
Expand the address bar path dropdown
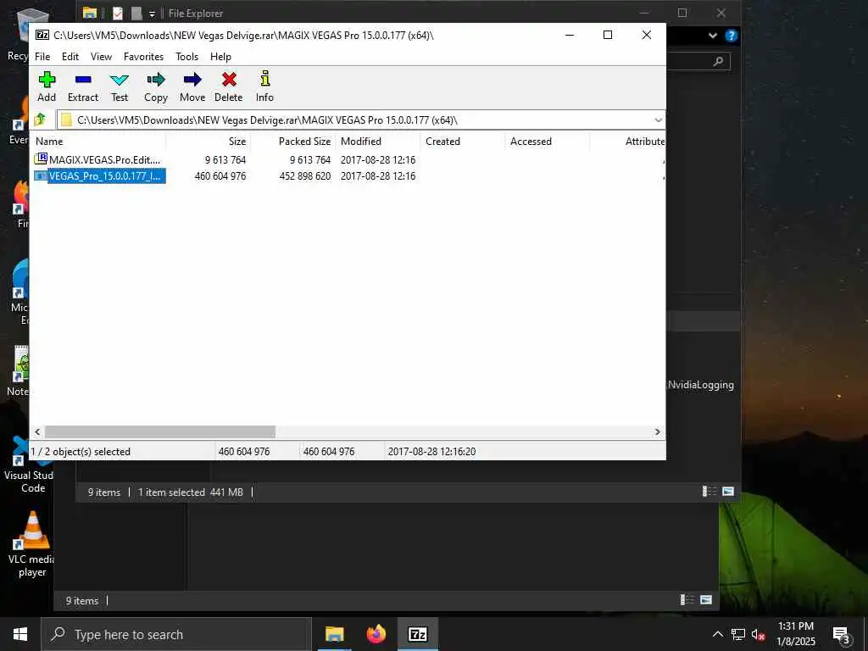[x=658, y=120]
